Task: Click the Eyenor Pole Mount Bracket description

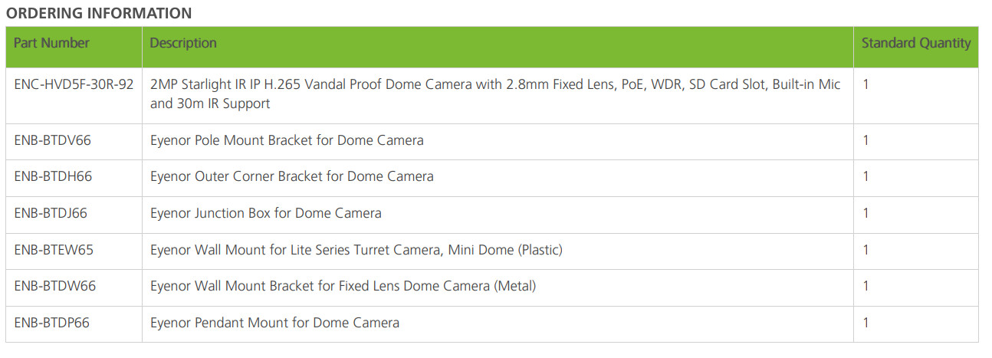Action: point(287,140)
